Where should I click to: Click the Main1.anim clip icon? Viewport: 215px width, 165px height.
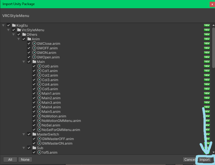39,93
